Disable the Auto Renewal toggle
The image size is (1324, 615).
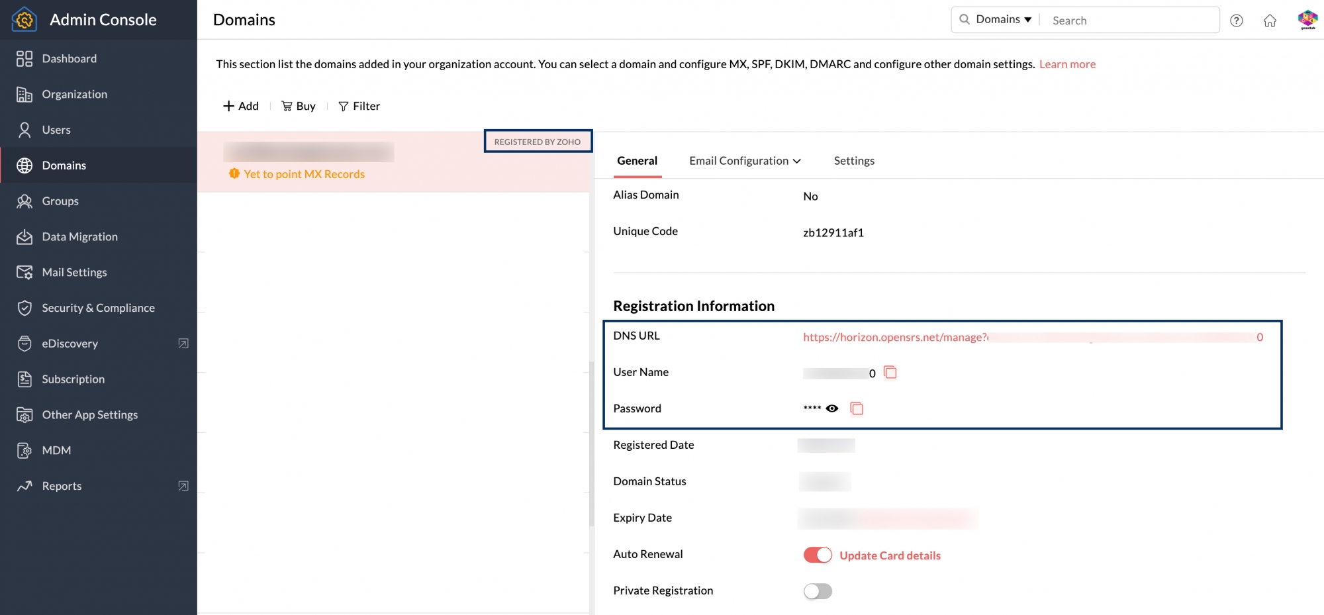818,555
